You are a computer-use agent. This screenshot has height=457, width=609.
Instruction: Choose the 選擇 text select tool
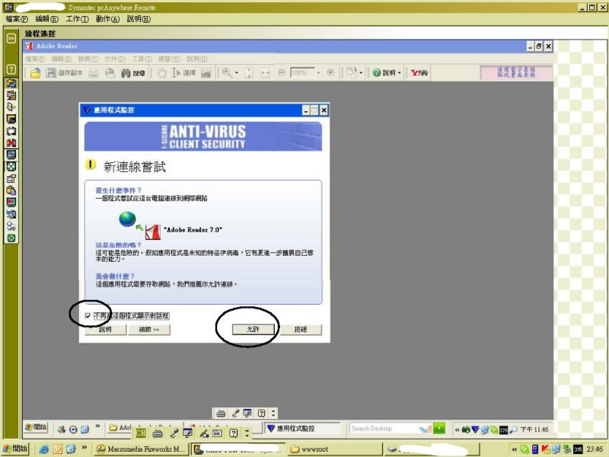183,72
